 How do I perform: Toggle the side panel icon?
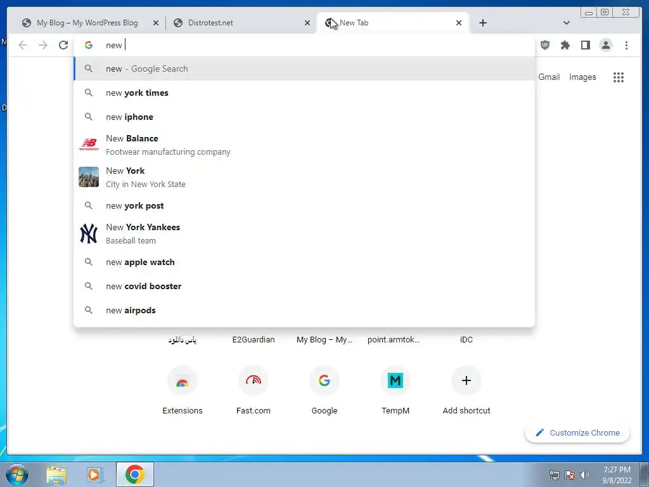(585, 45)
